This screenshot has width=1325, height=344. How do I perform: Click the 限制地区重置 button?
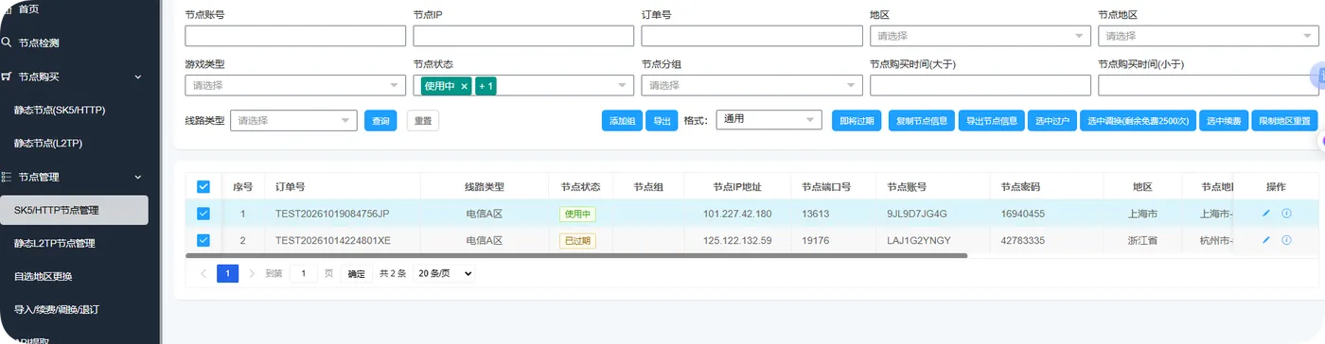[x=1285, y=121]
